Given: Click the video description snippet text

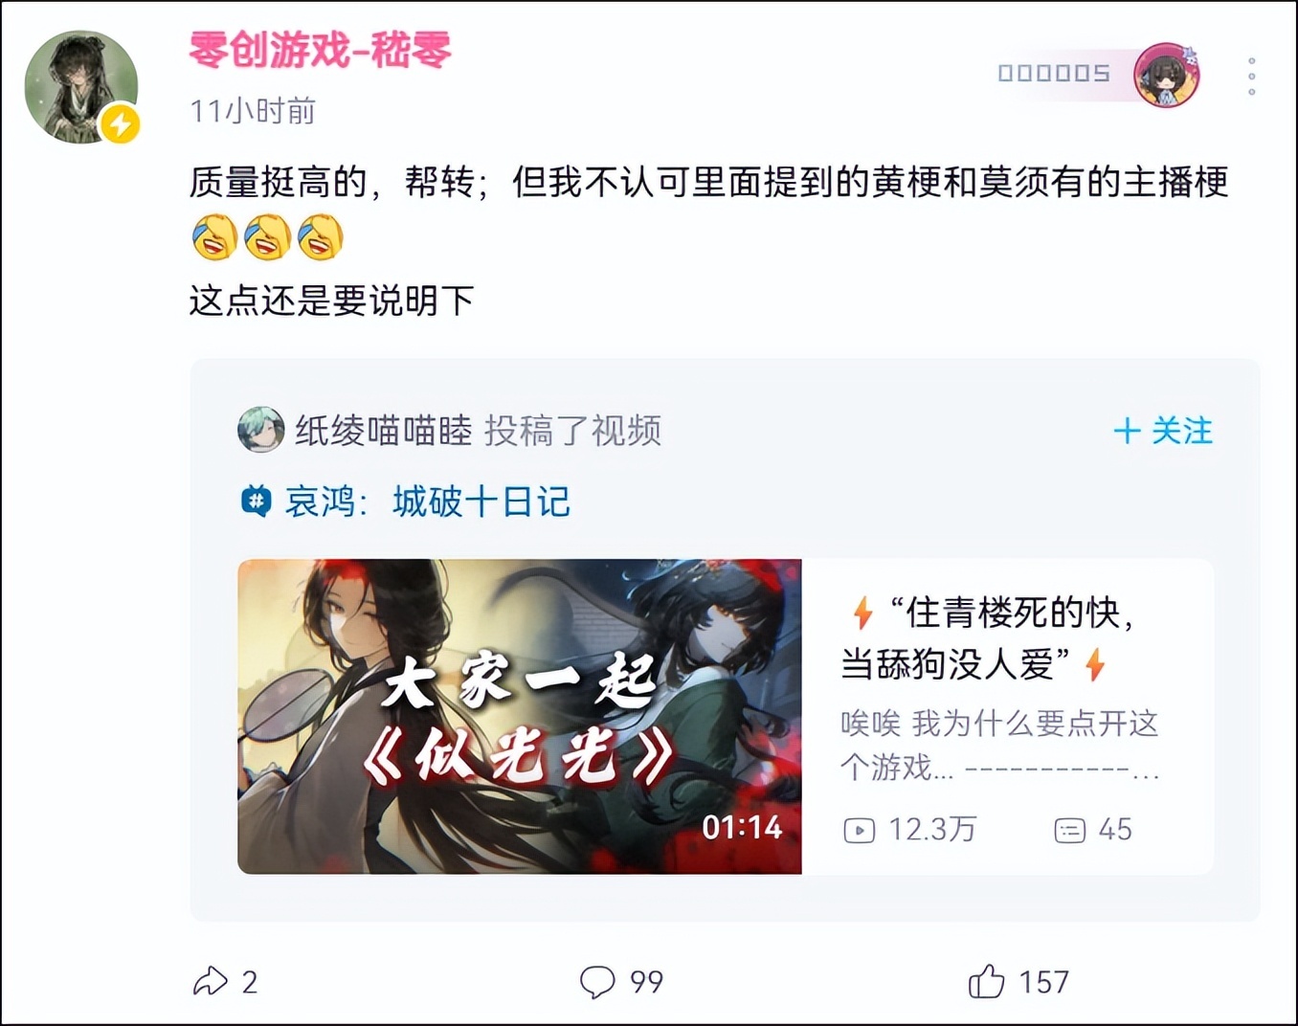Looking at the screenshot, I should click(1000, 745).
